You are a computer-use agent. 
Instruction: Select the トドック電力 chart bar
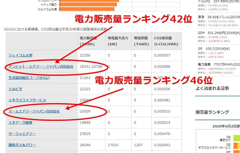[x=88, y=4]
